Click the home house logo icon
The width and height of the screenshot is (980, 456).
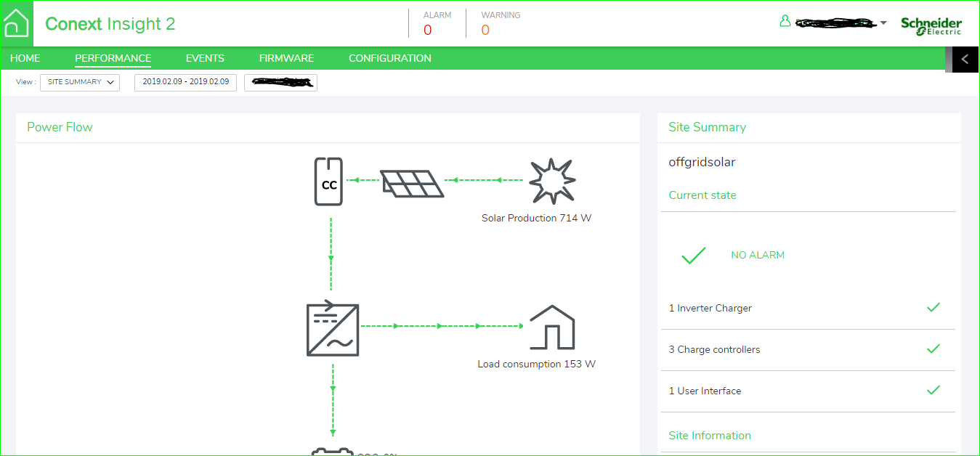(17, 23)
